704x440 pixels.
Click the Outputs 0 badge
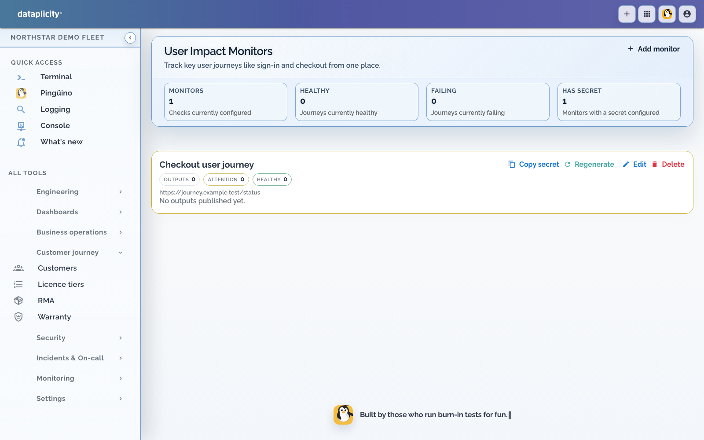(180, 180)
